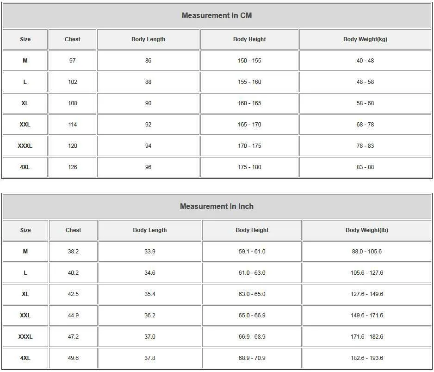Select the XXXL size cell in the CM table

[x=25, y=146]
